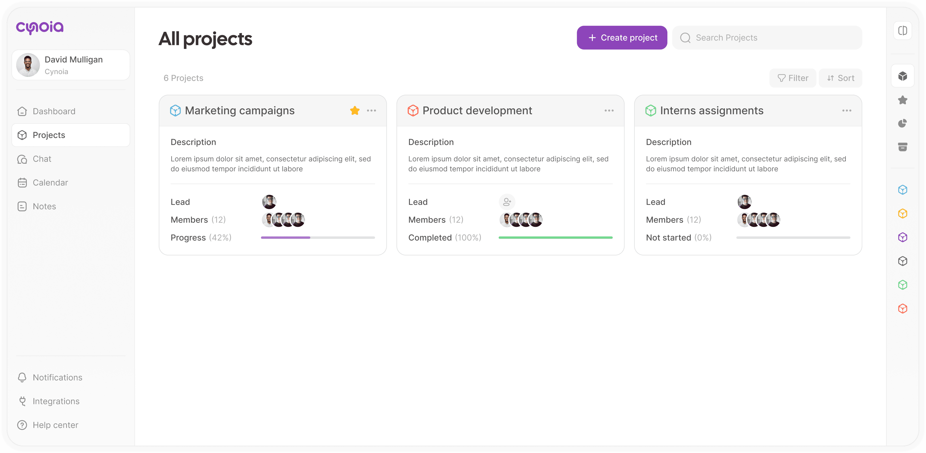Open favorites star icon in right rail

click(902, 100)
